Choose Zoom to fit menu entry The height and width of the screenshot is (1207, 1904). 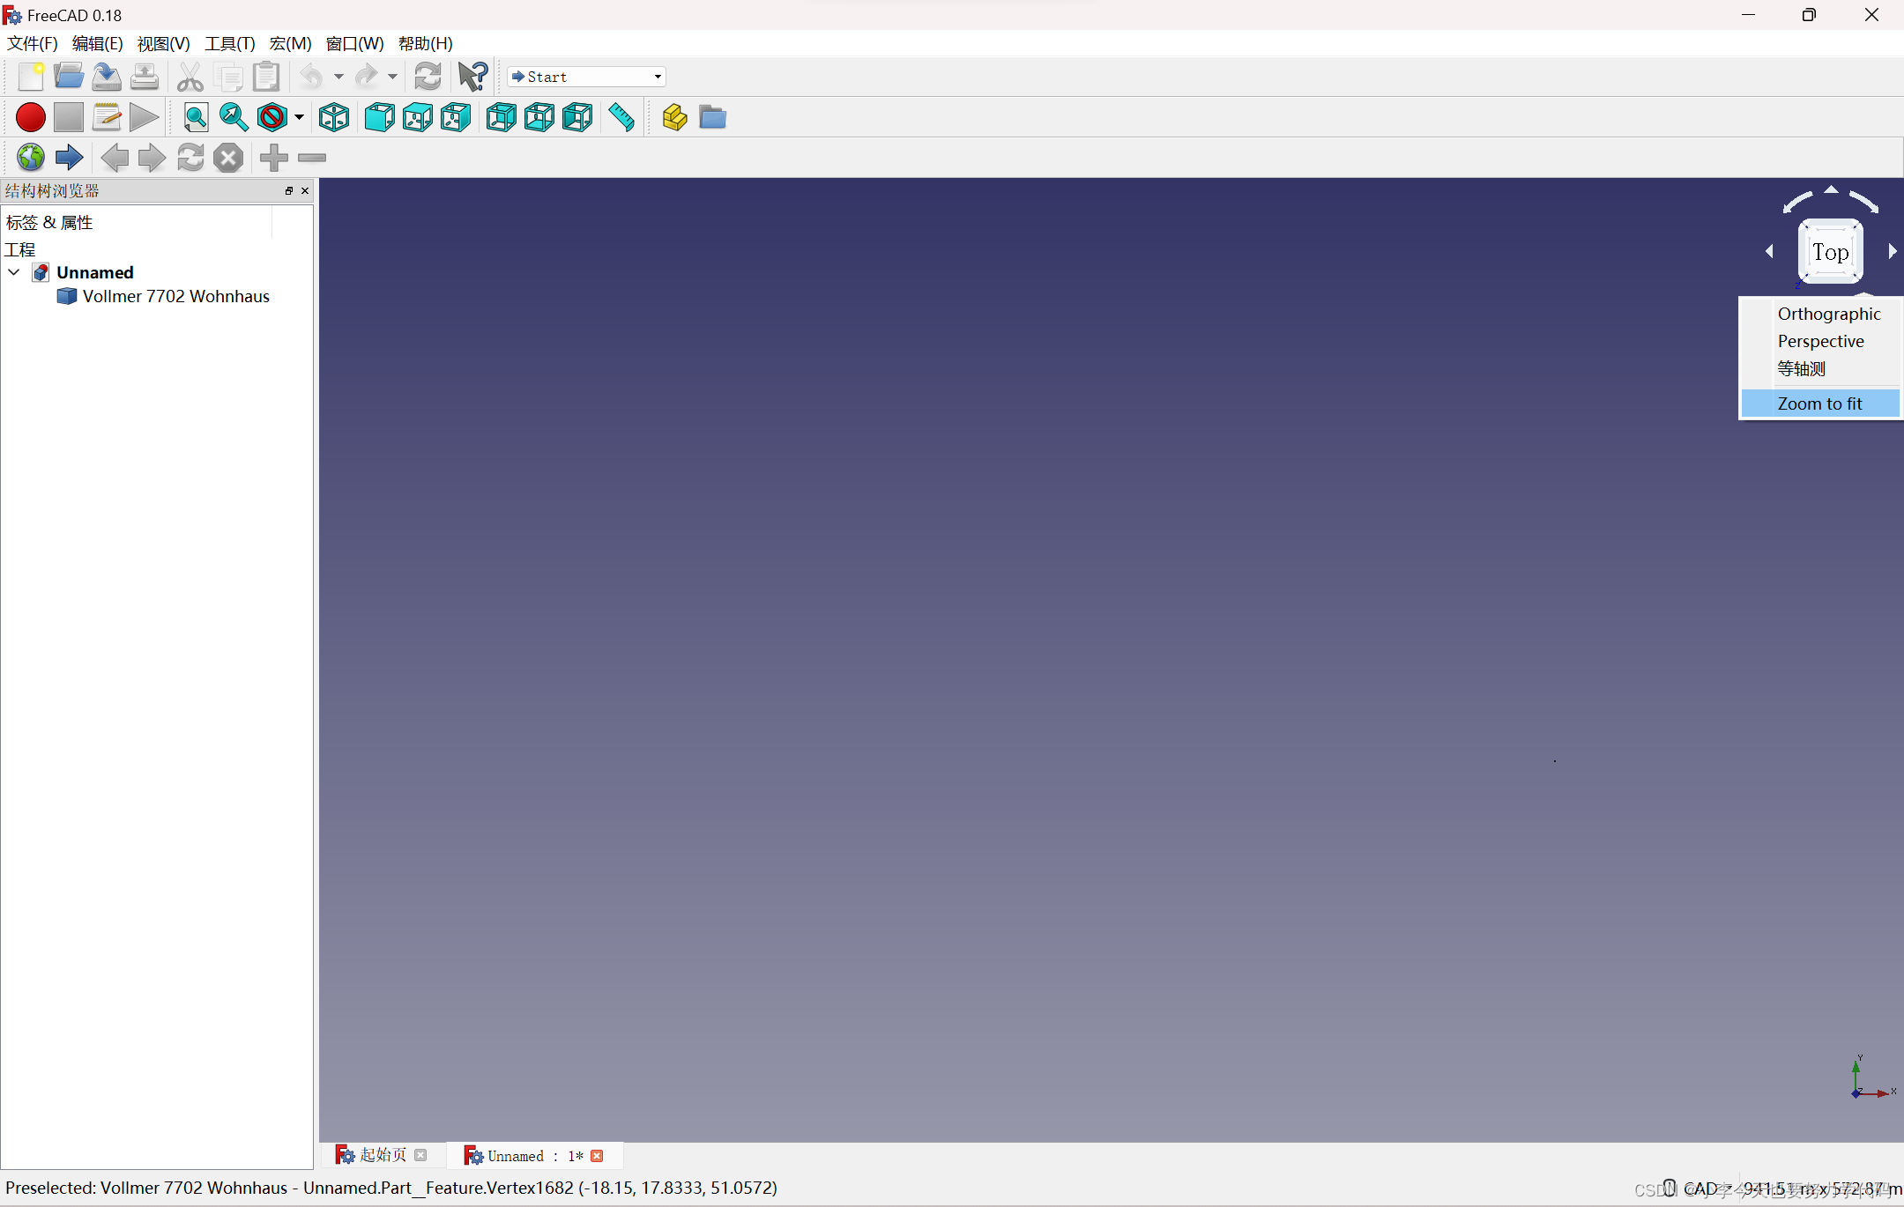[x=1819, y=404]
